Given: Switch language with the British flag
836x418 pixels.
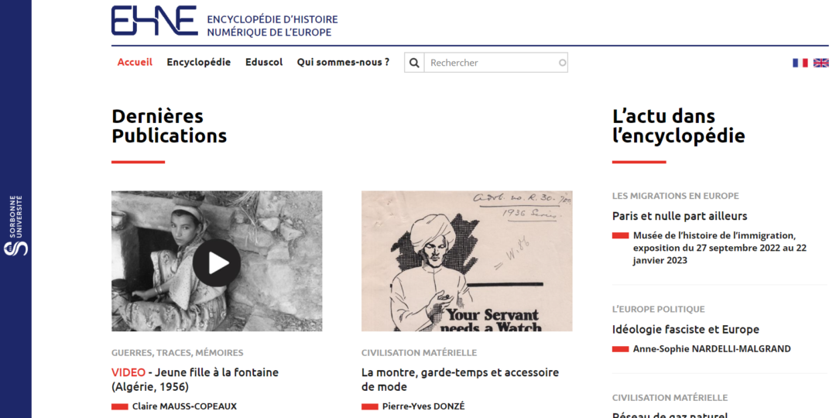Looking at the screenshot, I should pyautogui.click(x=821, y=63).
